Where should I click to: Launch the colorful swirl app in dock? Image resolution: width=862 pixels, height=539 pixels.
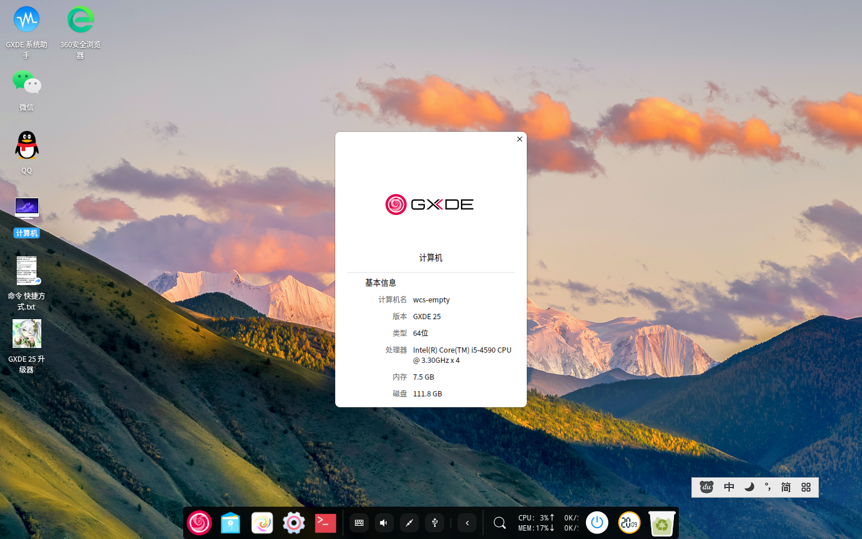[x=262, y=523]
